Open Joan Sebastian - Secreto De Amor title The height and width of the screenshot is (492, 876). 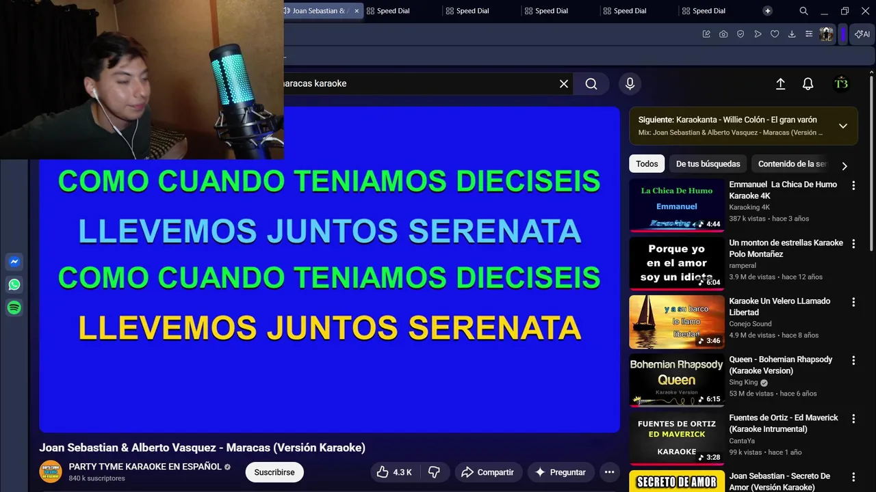pyautogui.click(x=780, y=481)
